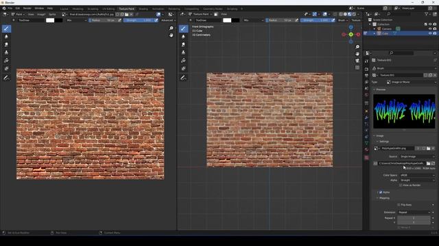The image size is (439, 246).
Task: Click the pan hand icon in image editor
Action: point(171,35)
